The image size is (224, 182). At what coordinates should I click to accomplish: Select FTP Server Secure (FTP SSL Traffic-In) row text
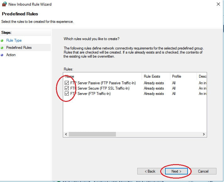point(100,88)
